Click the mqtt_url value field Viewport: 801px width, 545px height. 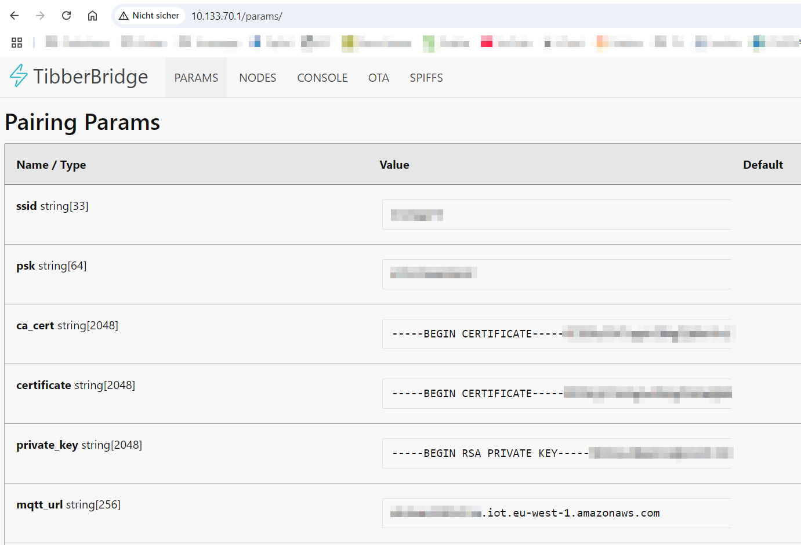coord(557,513)
